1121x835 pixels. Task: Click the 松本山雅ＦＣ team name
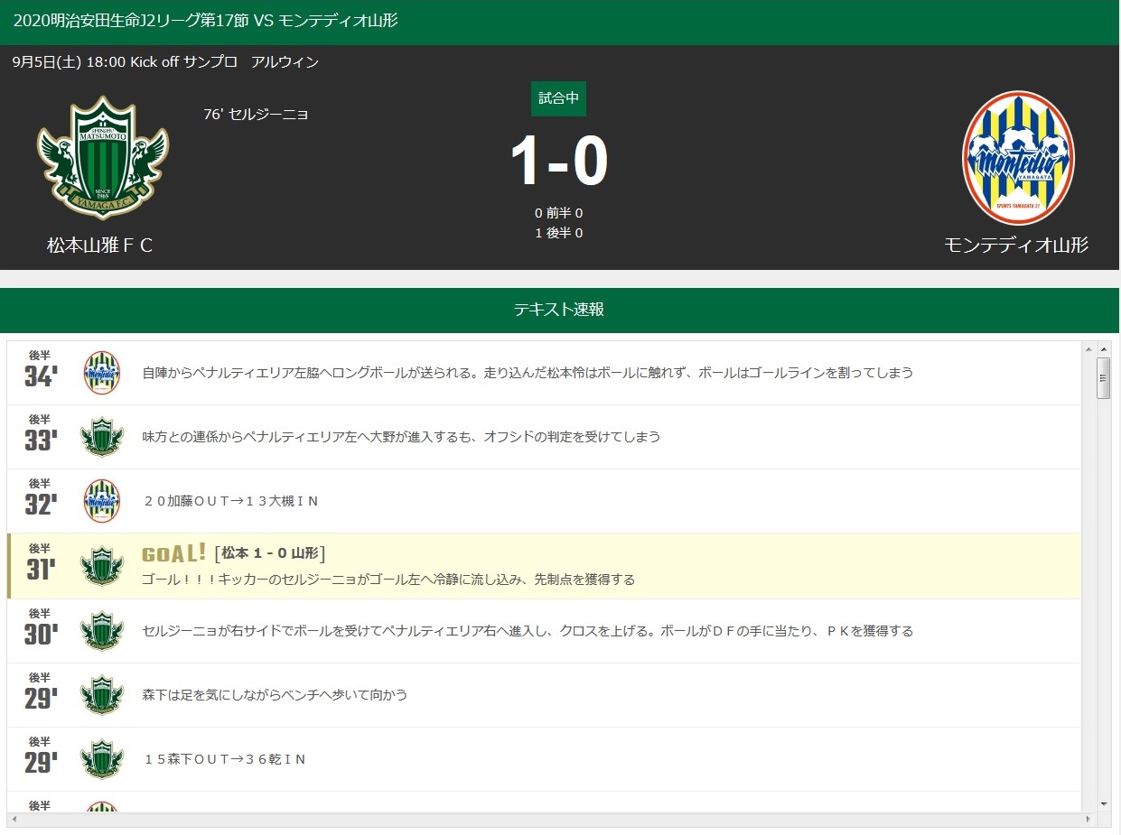click(x=100, y=246)
